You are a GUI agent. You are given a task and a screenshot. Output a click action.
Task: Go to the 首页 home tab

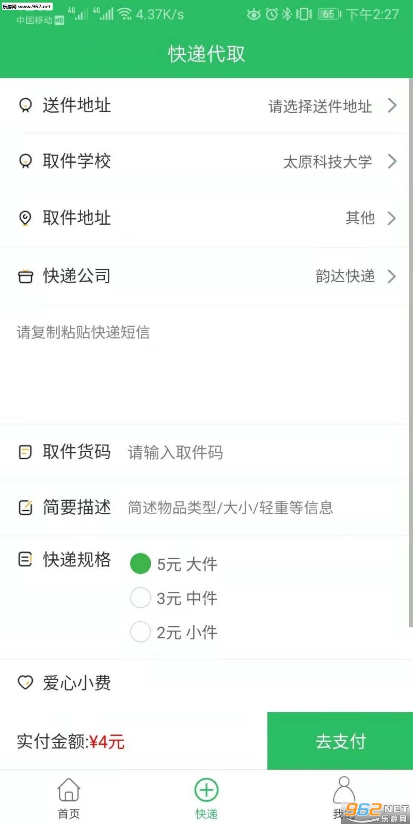69,799
